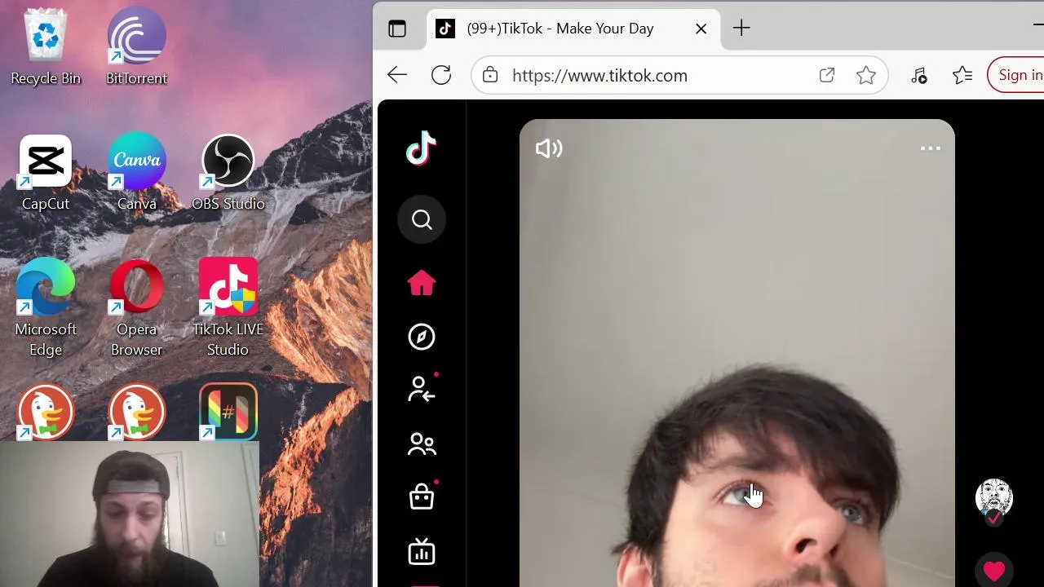This screenshot has width=1044, height=587.
Task: Open the video's three-dot more menu
Action: click(x=931, y=148)
